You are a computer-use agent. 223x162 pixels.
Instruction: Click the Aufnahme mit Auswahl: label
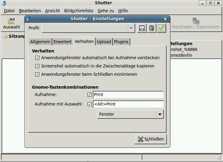tap(59, 104)
